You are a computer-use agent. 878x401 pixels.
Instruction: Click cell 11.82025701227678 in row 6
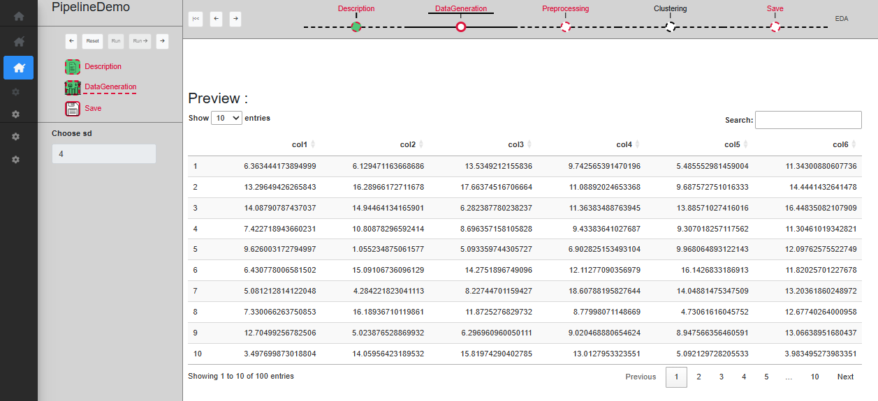[x=821, y=271]
